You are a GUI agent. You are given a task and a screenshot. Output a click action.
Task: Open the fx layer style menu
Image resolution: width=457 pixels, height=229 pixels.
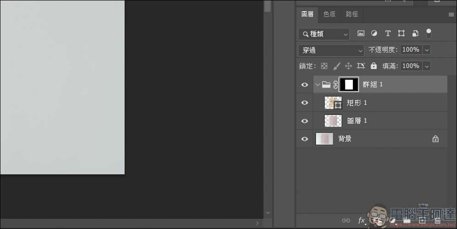pos(361,221)
